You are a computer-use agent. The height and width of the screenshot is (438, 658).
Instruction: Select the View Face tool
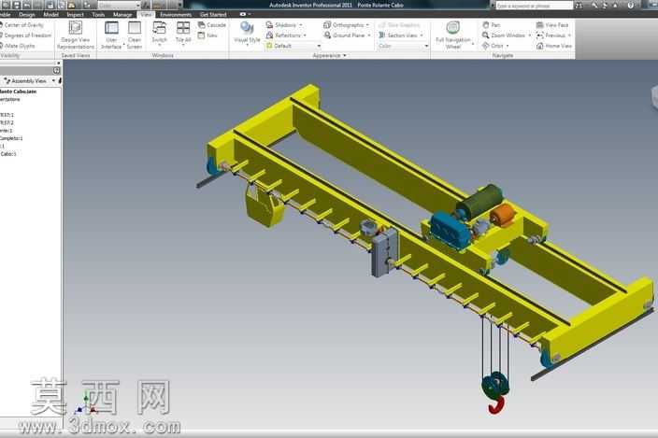point(552,25)
